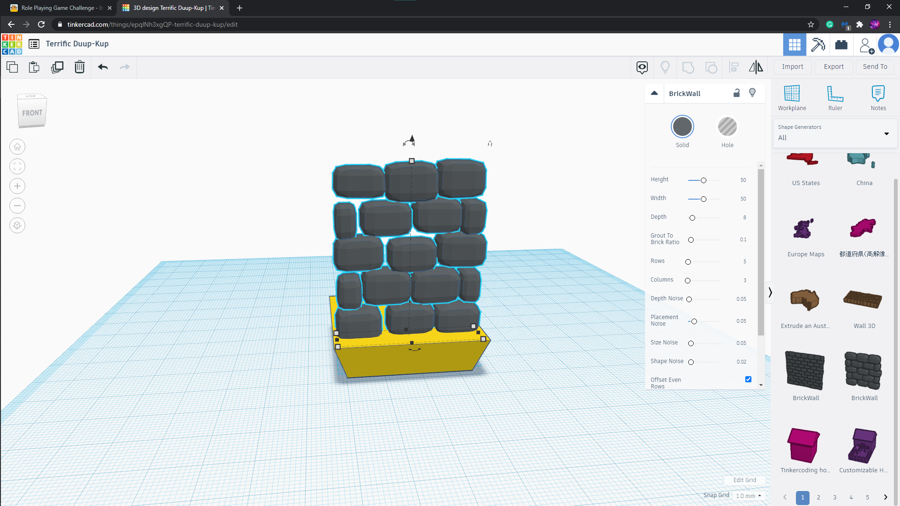
Task: Go to shapes page 5
Action: [868, 498]
